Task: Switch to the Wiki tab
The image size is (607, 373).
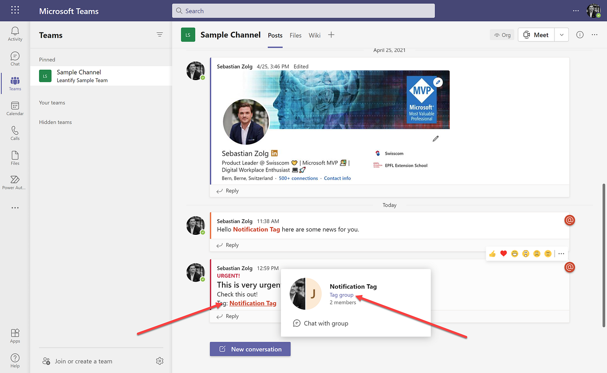Action: point(315,36)
